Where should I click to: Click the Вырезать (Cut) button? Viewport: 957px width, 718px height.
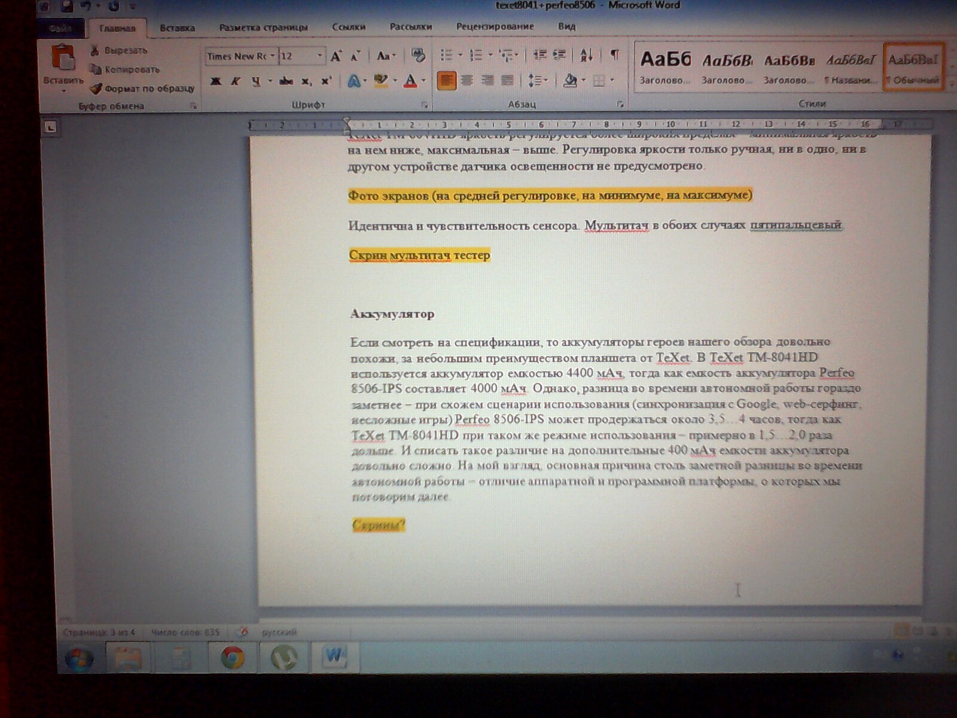[x=119, y=50]
